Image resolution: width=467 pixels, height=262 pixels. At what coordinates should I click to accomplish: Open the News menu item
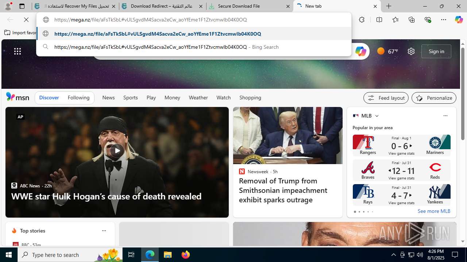coord(108,98)
